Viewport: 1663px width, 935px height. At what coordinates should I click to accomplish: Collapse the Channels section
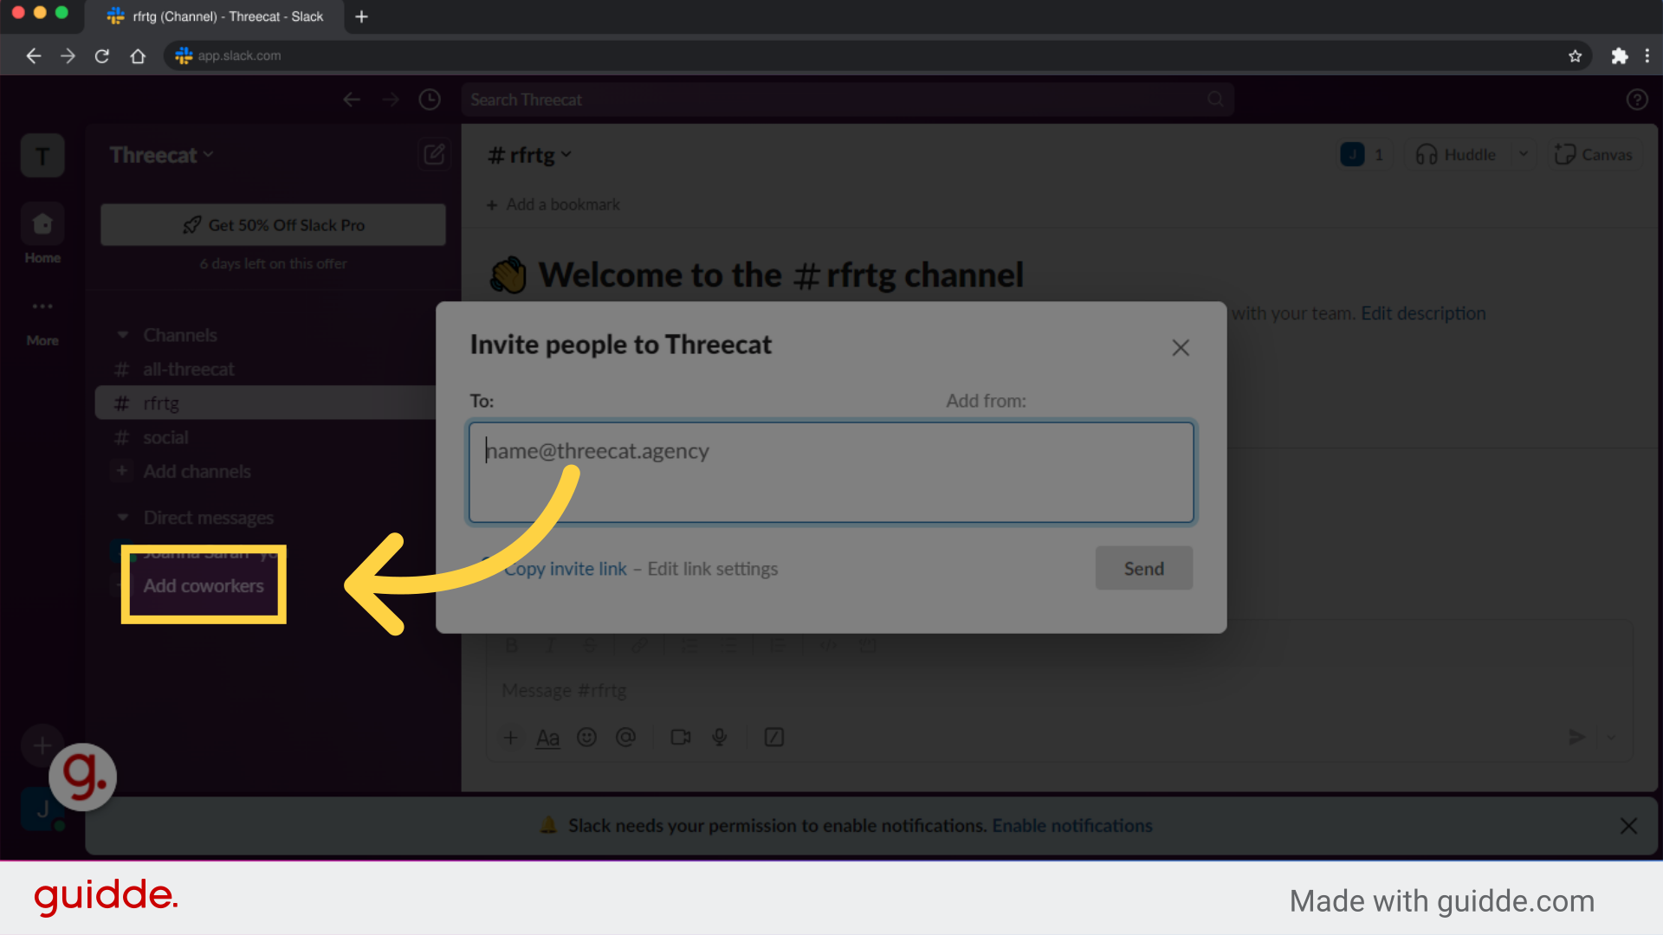pyautogui.click(x=122, y=335)
